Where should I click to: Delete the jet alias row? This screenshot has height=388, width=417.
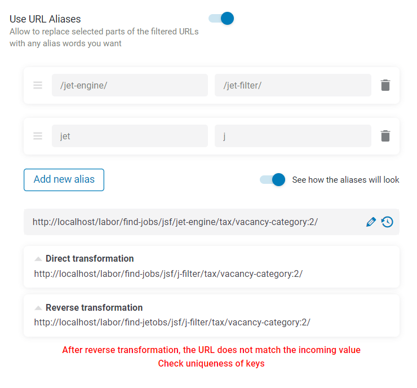[x=385, y=136]
